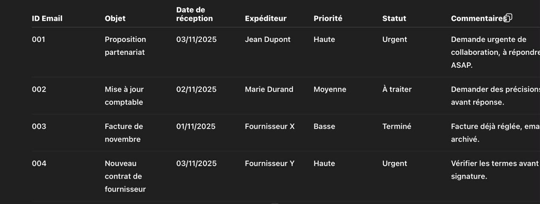Click the Mise à jour comptable cell
Viewport: 540px width, 204px height.
coord(124,96)
